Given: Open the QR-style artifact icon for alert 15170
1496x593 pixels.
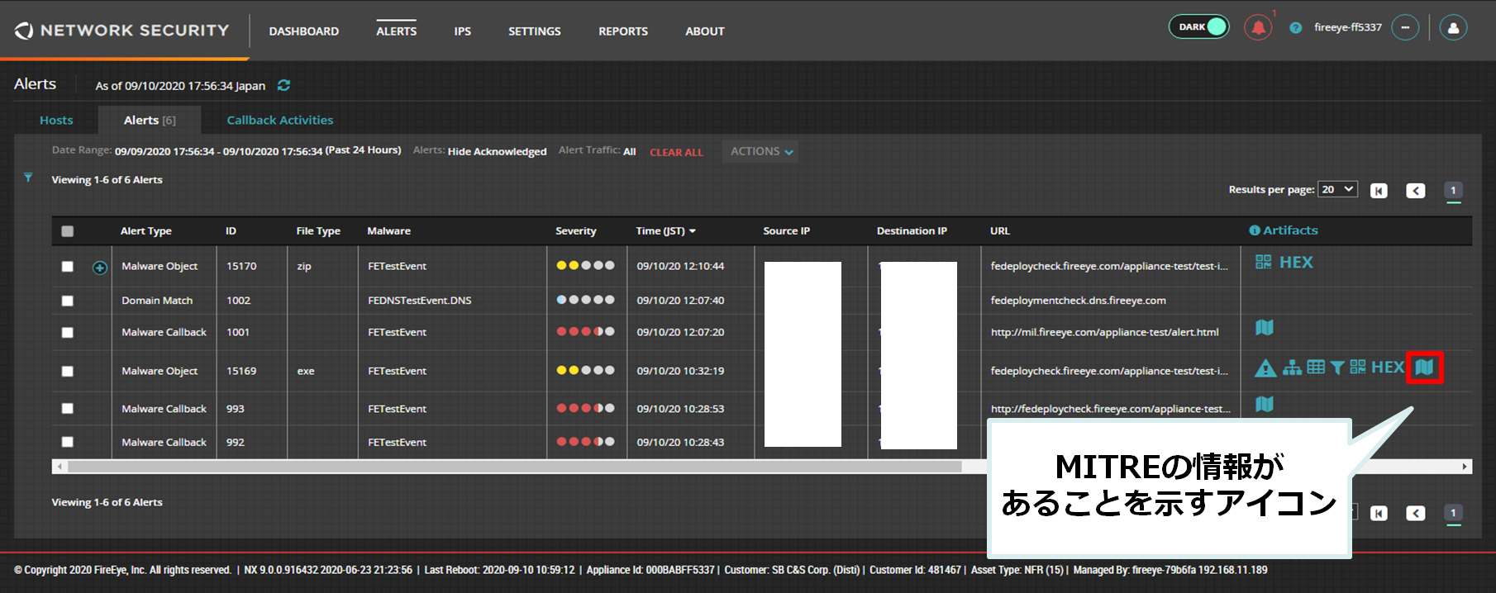Looking at the screenshot, I should click(1264, 262).
